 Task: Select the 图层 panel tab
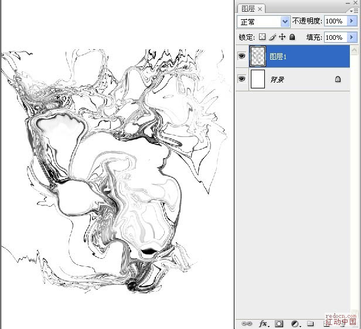click(x=248, y=8)
